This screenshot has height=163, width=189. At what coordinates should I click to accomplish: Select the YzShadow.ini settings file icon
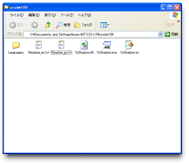pos(129,45)
